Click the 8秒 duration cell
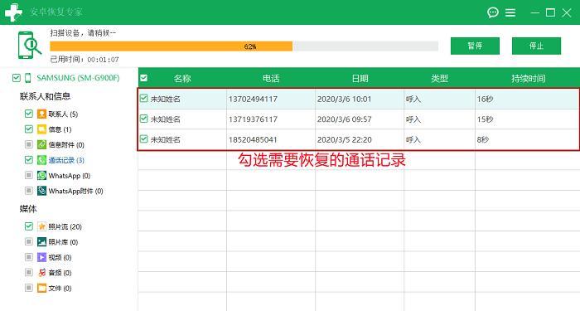This screenshot has height=311, width=580. (483, 140)
